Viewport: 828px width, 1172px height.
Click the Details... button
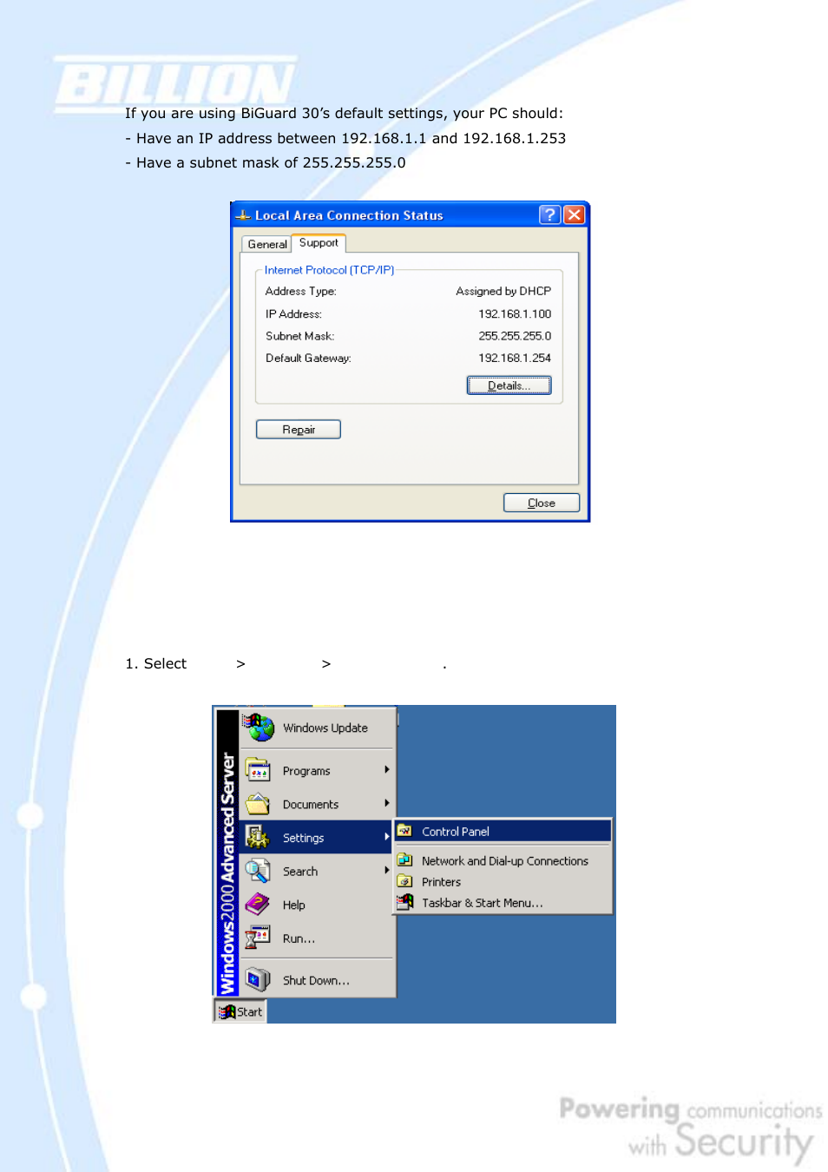[509, 385]
